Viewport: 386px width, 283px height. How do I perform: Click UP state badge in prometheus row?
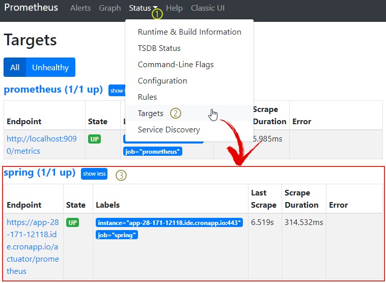click(95, 139)
